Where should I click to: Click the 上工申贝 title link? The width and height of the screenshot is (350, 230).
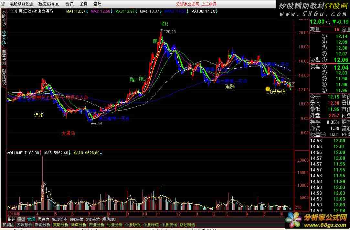[209, 4]
